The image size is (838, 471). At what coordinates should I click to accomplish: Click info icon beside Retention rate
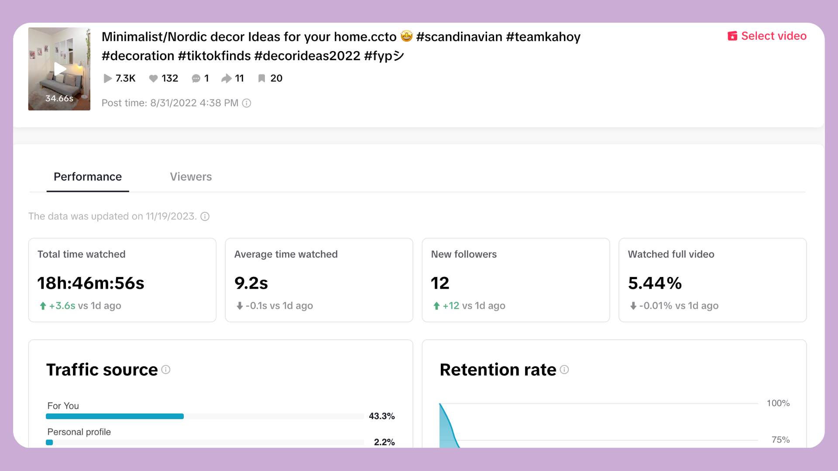[x=564, y=370]
